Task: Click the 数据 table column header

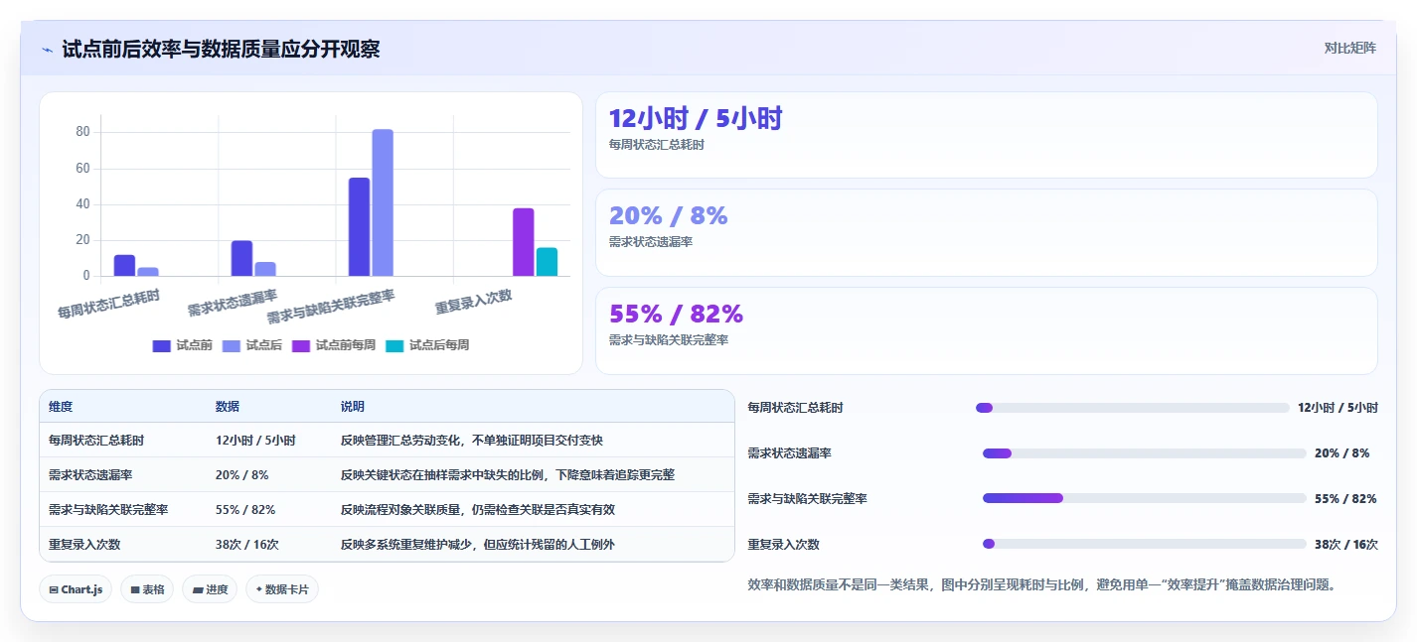Action: (x=228, y=407)
